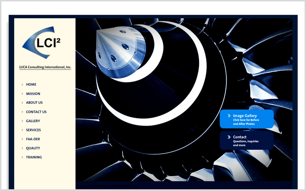Click the arrow bullet beside ABOUT US
This screenshot has height=191, width=306.
pyautogui.click(x=22, y=103)
